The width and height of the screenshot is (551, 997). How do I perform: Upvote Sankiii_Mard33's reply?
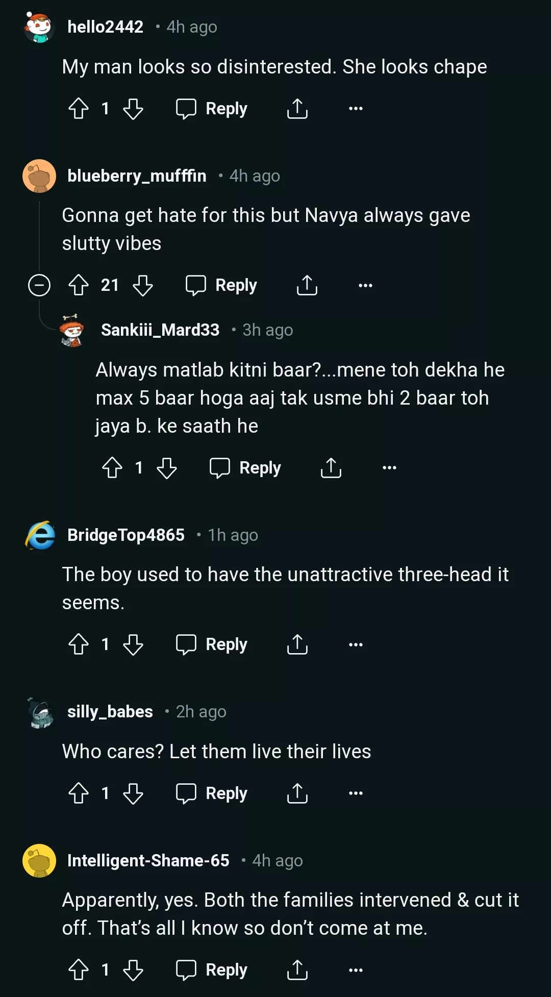pyautogui.click(x=112, y=468)
